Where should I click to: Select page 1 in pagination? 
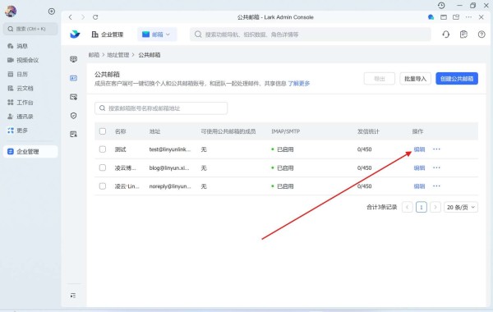click(x=422, y=207)
